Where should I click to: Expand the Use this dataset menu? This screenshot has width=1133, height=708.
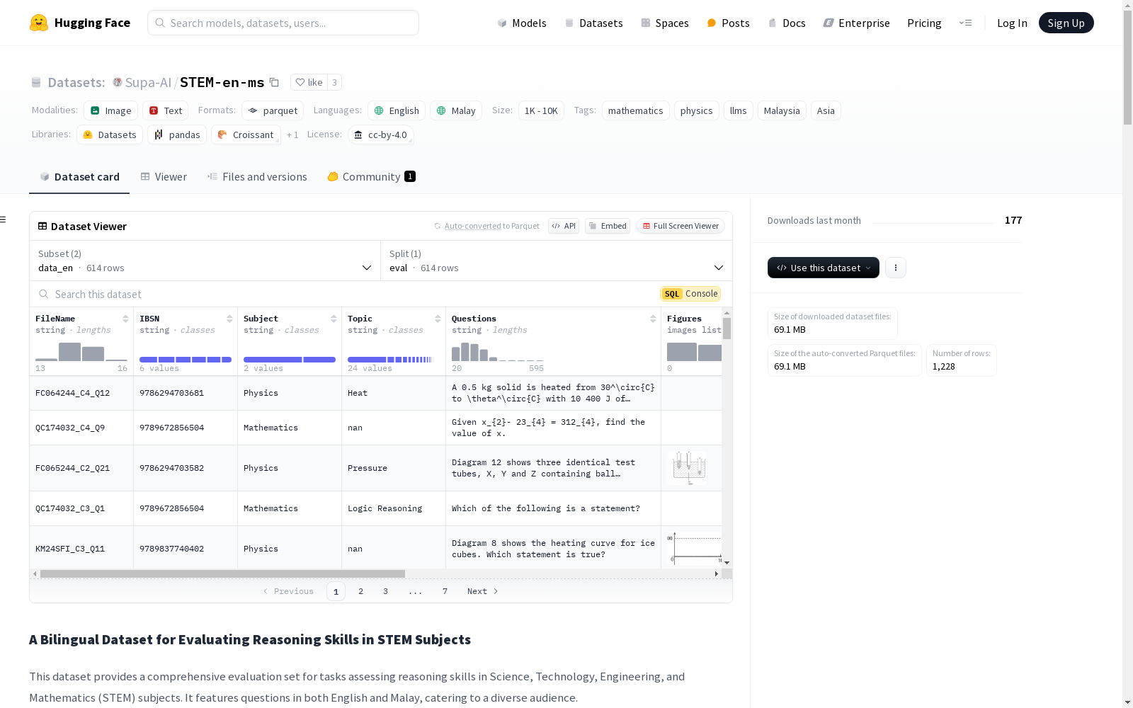click(824, 268)
